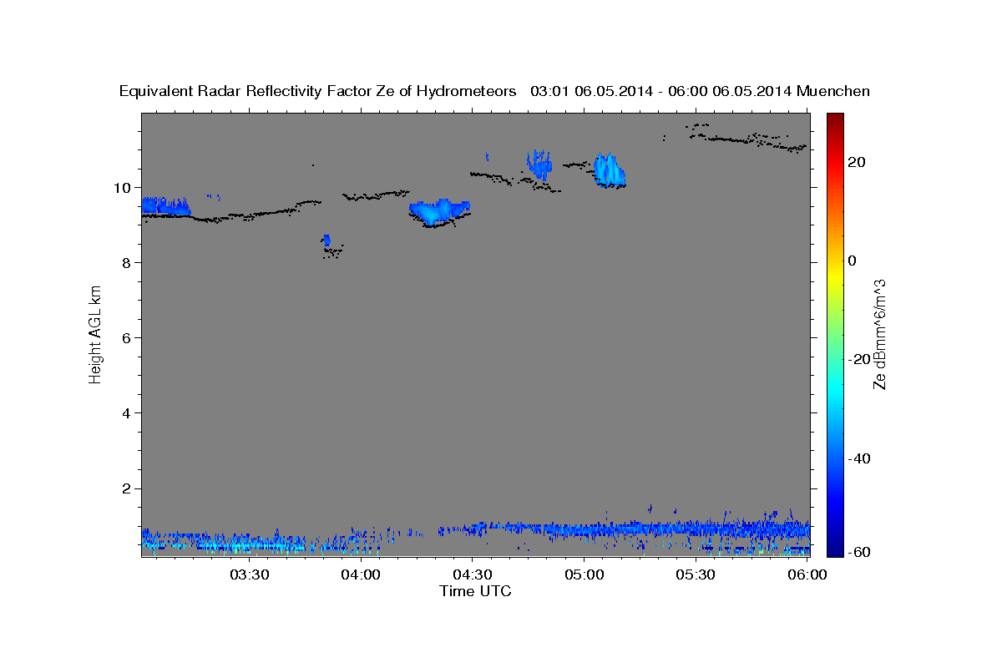Click the 06:00 time tick label
The height and width of the screenshot is (668, 1002).
pyautogui.click(x=807, y=574)
